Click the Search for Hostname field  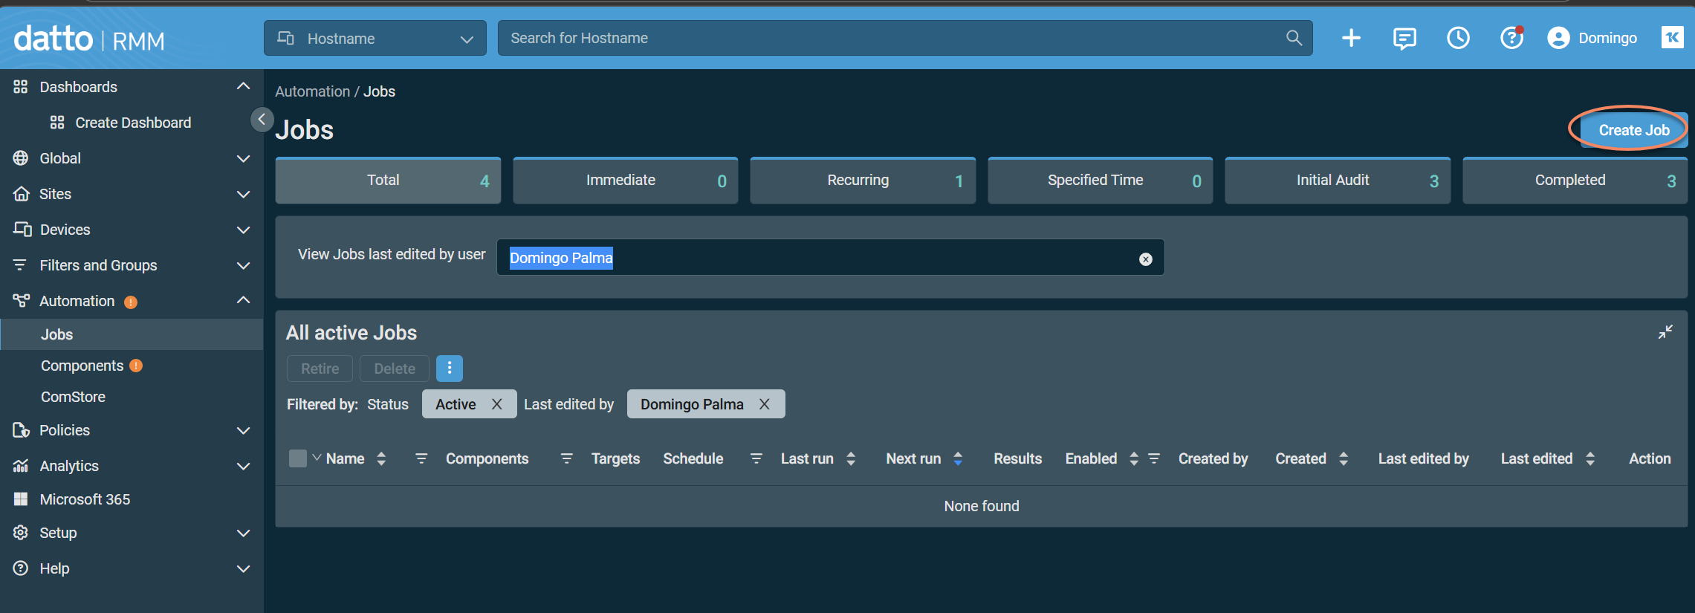(x=905, y=38)
